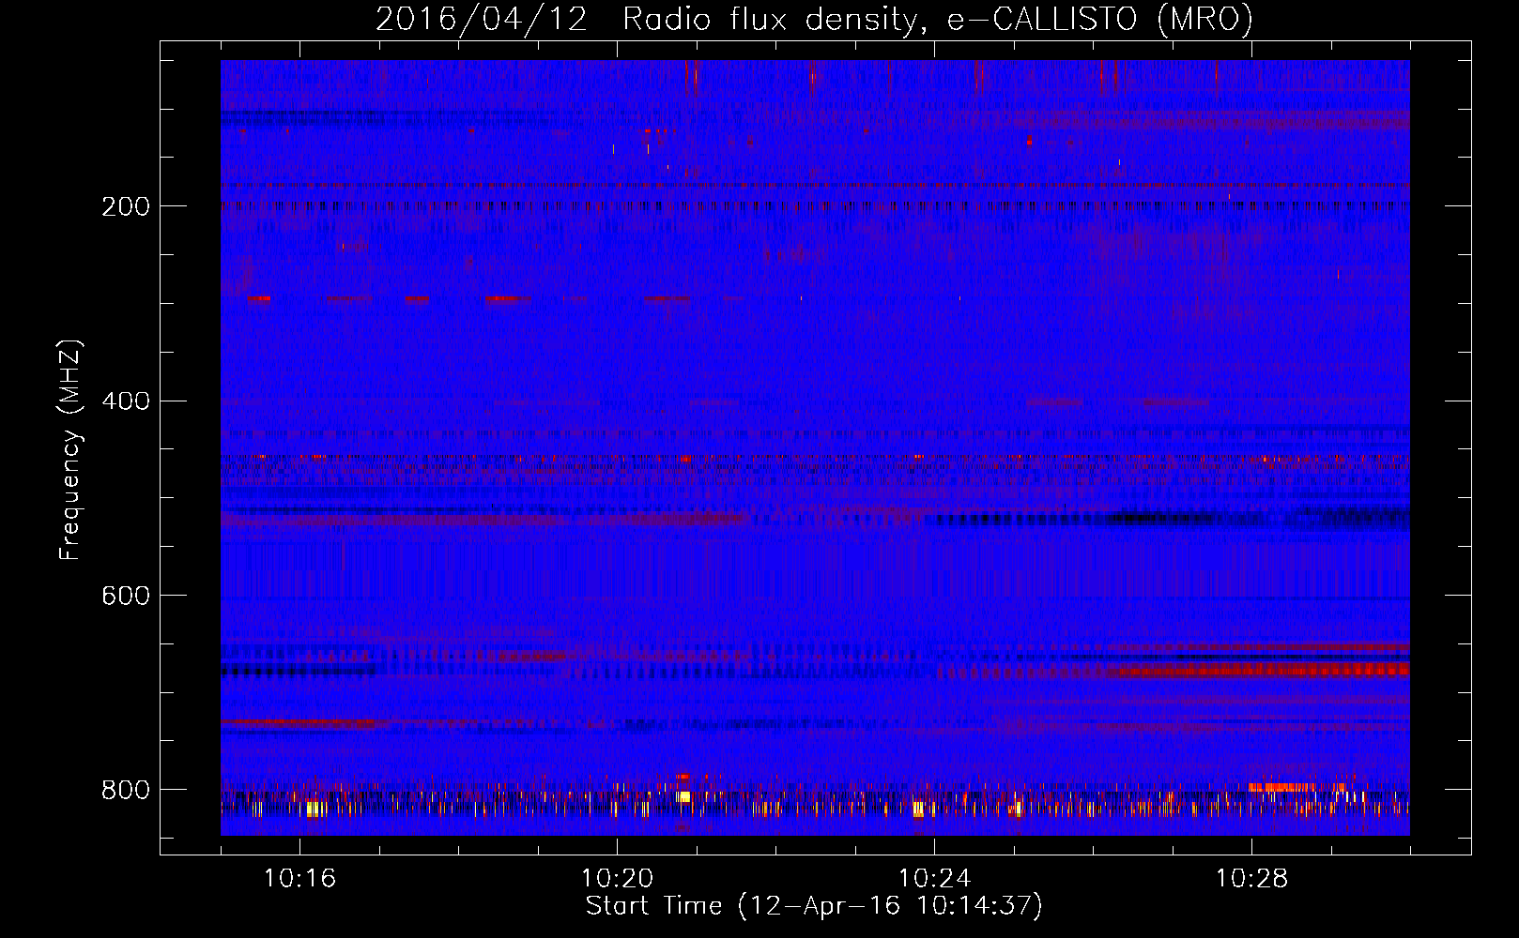
Task: Click the '10:28' time axis label
Action: [x=1251, y=878]
